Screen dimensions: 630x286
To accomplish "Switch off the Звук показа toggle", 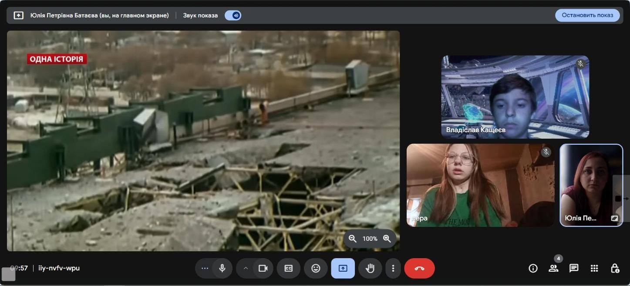I will coord(233,15).
